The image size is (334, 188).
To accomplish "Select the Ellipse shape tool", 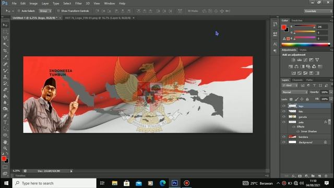I will click(5, 135).
